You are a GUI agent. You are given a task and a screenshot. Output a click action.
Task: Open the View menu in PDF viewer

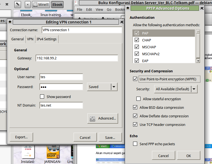99,10
